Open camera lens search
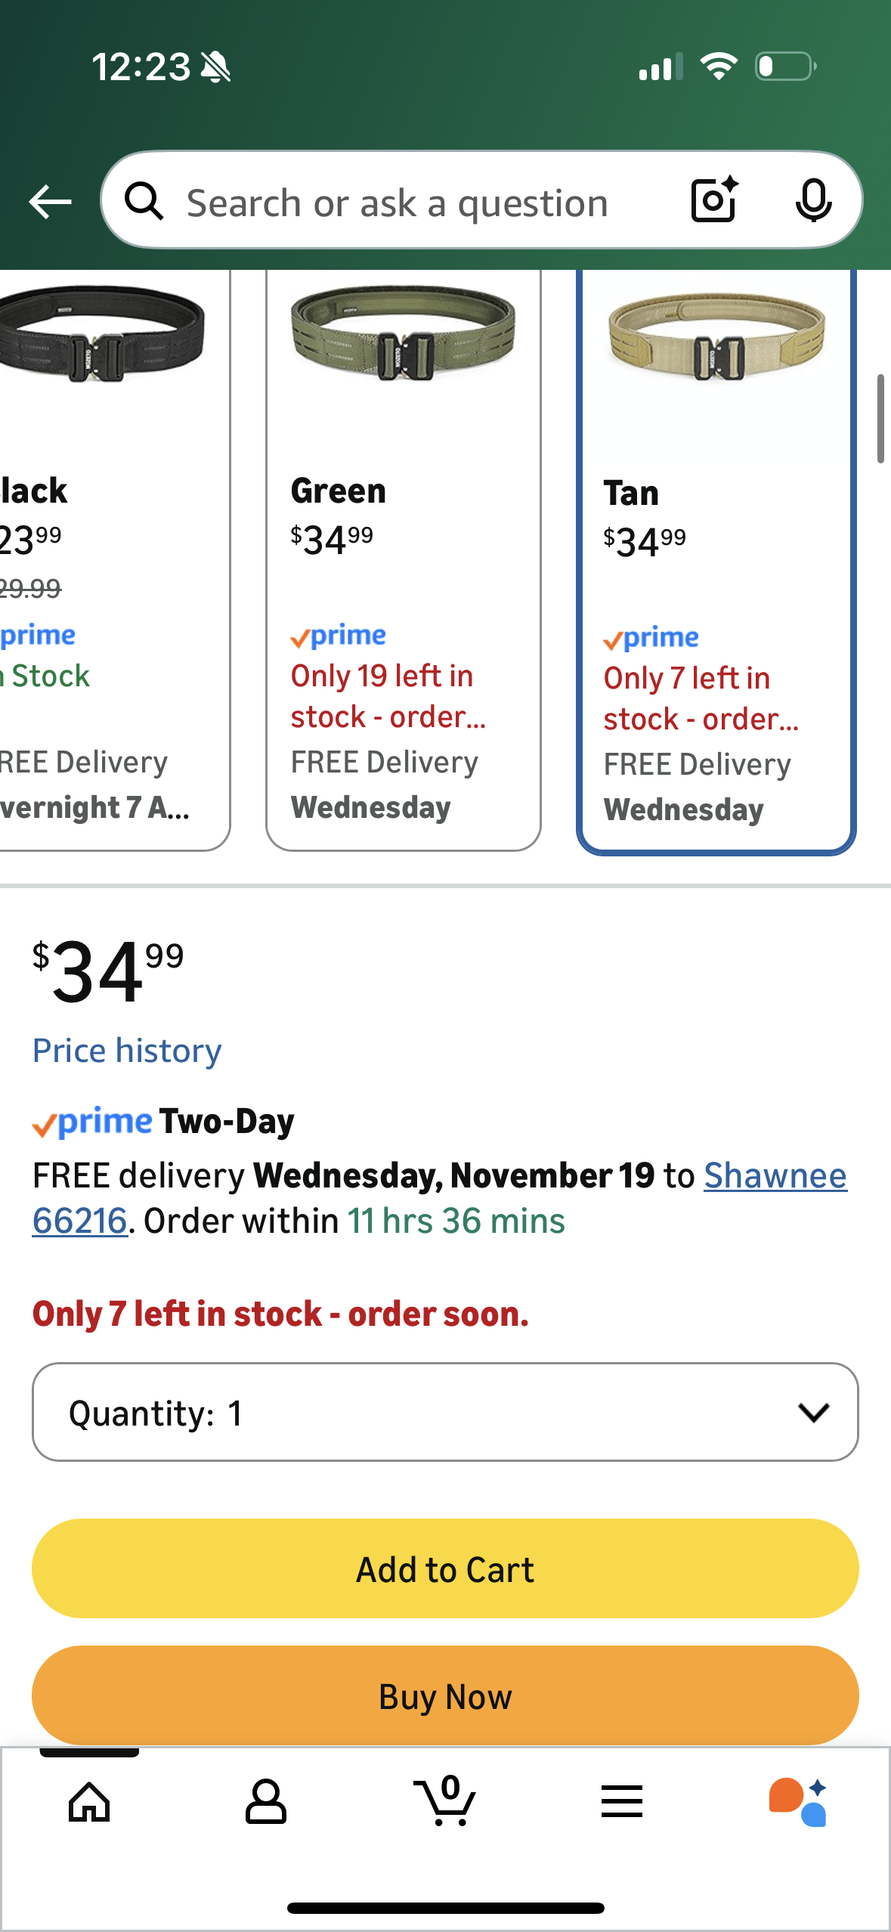891x1932 pixels. [x=713, y=200]
